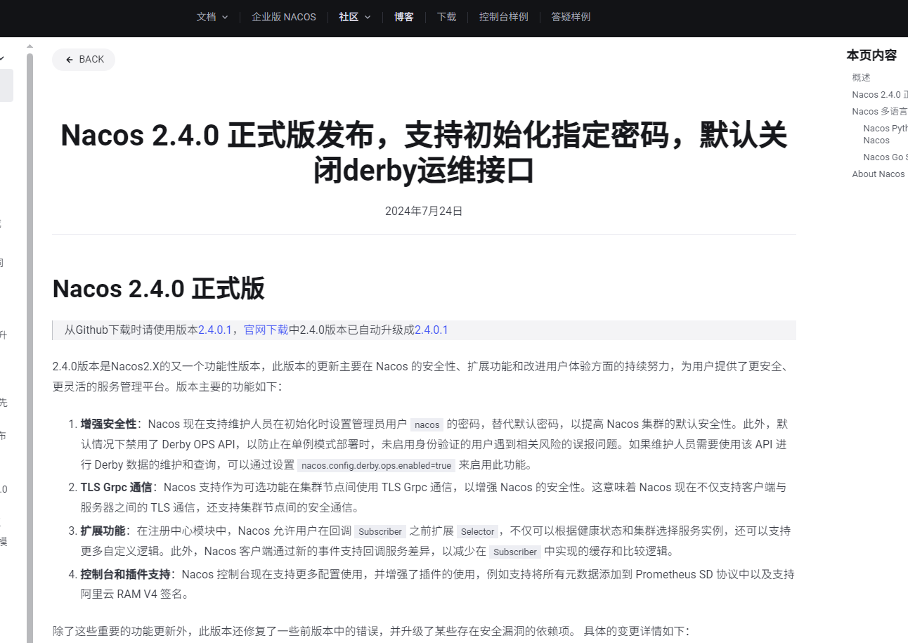
Task: Click the bold text TLS Grpc 通信
Action: (116, 487)
